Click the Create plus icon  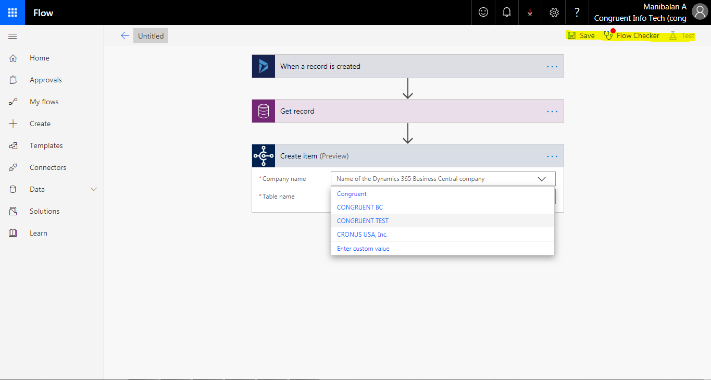(x=13, y=124)
